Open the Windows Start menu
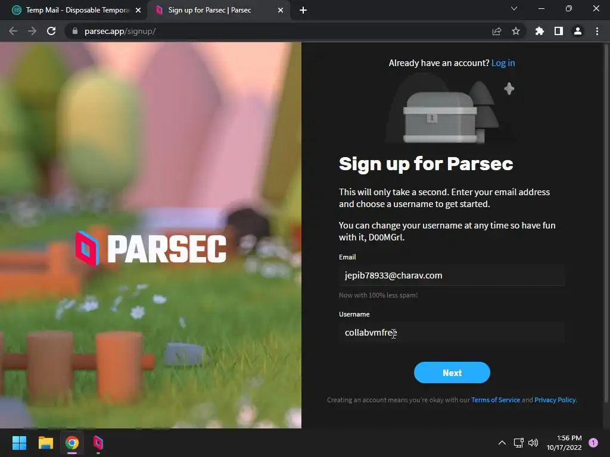 (19, 443)
